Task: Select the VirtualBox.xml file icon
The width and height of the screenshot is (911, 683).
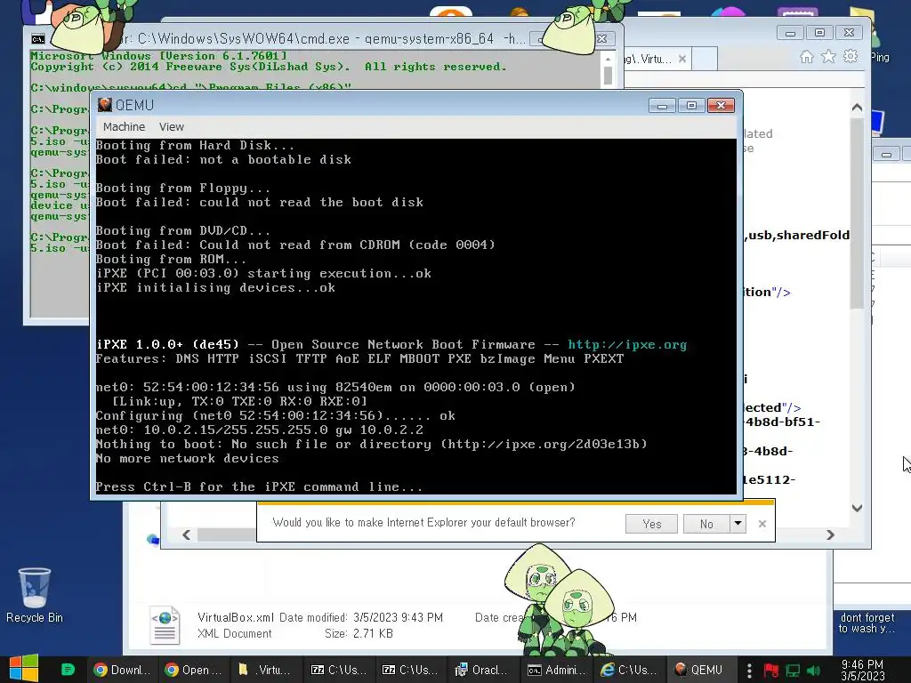Action: [165, 625]
